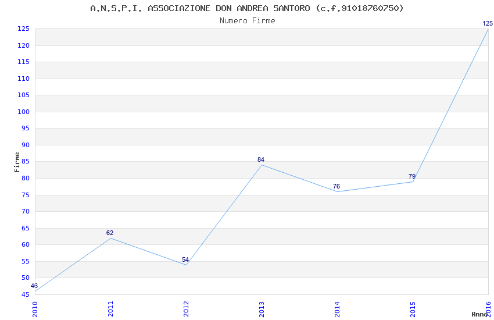Click the 76 data label at 2014
The image size is (494, 320).
337,186
